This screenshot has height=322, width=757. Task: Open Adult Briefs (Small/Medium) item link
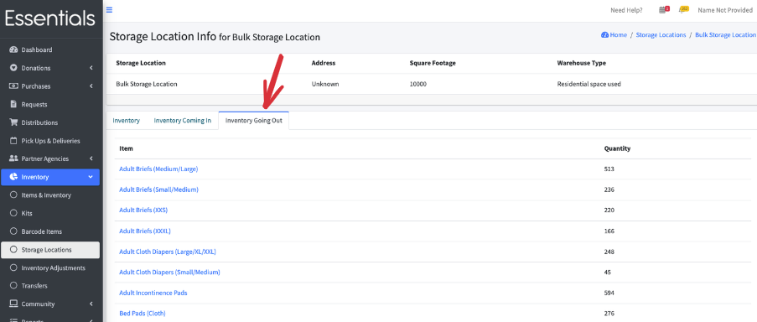[x=158, y=190]
